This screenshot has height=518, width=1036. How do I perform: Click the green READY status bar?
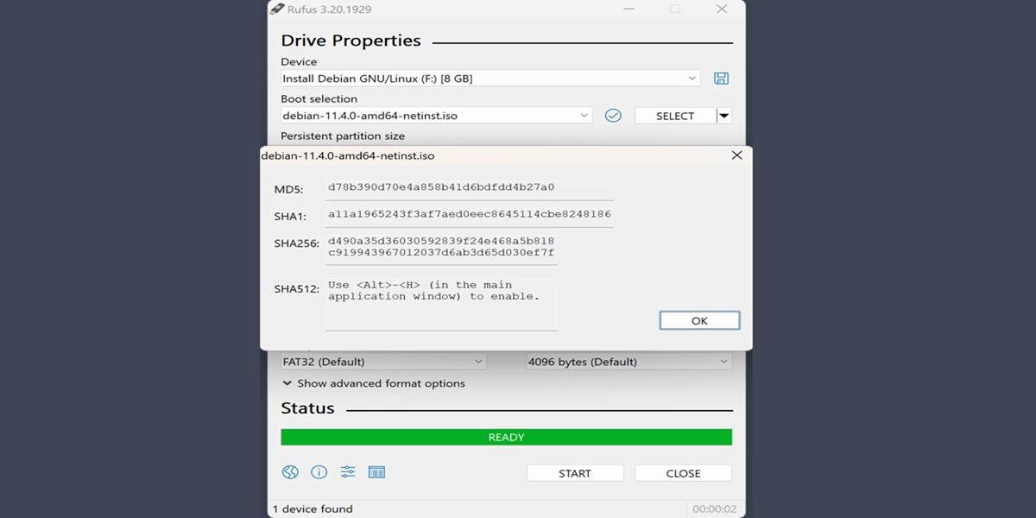click(506, 437)
